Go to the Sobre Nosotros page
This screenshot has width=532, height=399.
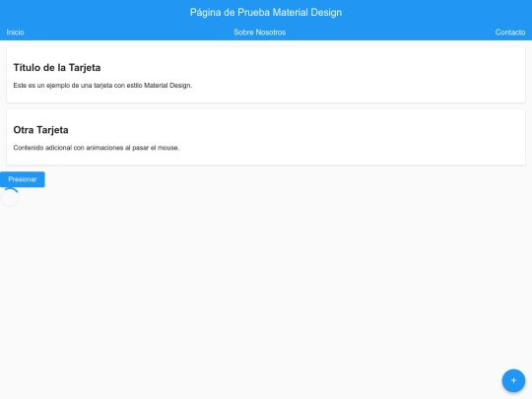pyautogui.click(x=259, y=33)
